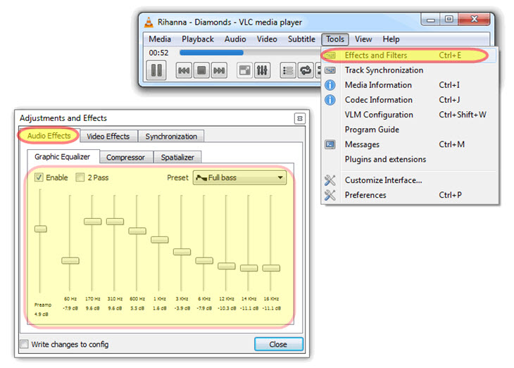Viewport: 514px width, 368px height.
Task: Click the 60 Hz slider handle
Action: pos(70,260)
